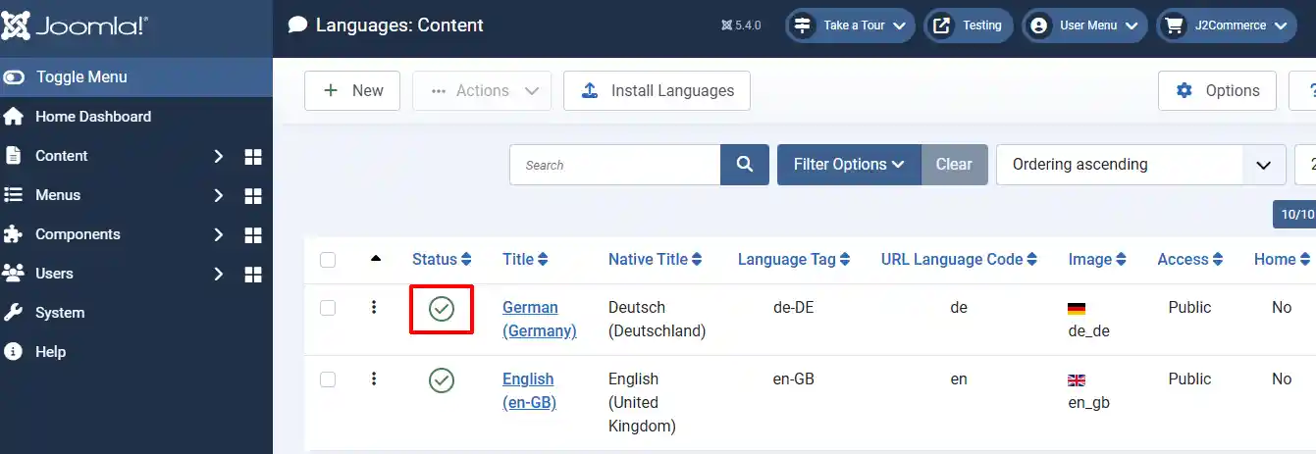Click the en-GB language tag cell
The height and width of the screenshot is (454, 1316).
[x=794, y=379]
